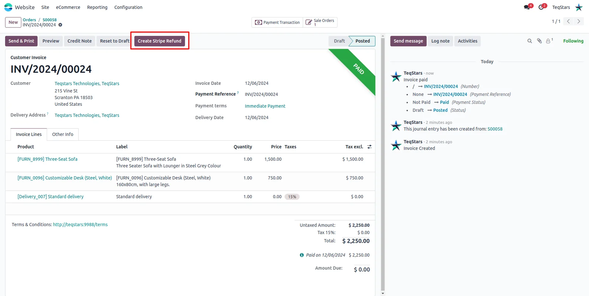The width and height of the screenshot is (589, 296).
Task: Click the TeqStars star avatar in the top bar
Action: click(x=579, y=7)
